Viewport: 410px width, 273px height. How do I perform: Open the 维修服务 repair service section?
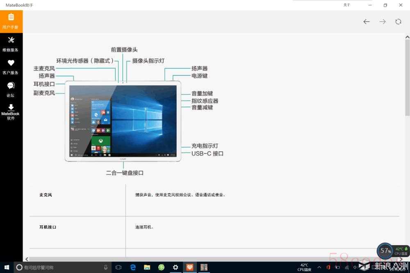(11, 44)
